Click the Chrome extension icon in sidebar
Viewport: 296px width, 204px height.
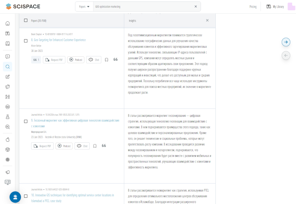8,149
